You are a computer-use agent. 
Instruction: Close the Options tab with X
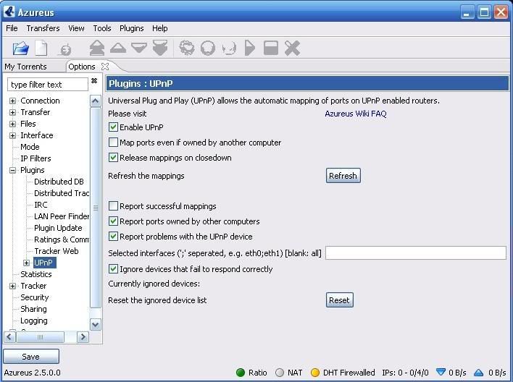click(105, 67)
